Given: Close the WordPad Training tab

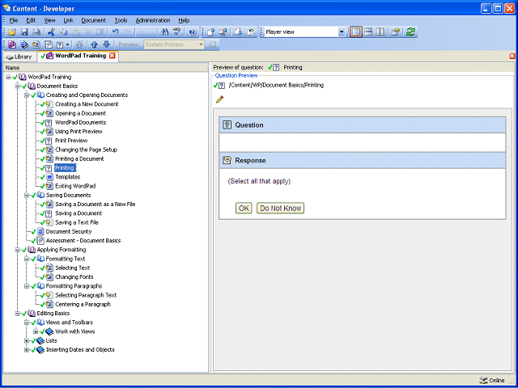Looking at the screenshot, I should pos(113,56).
